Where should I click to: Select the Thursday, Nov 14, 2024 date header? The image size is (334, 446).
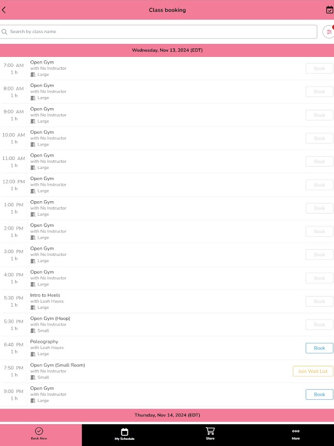(167, 415)
